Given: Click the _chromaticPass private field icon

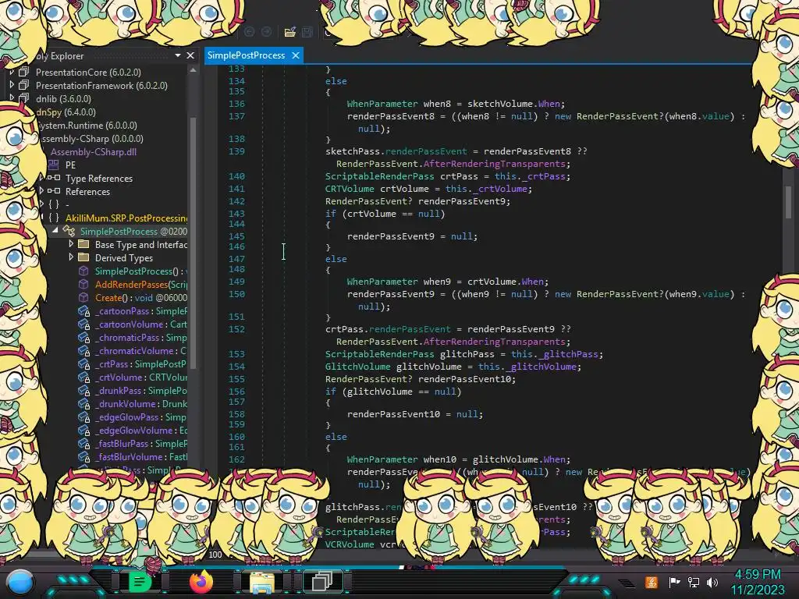Looking at the screenshot, I should (83, 337).
